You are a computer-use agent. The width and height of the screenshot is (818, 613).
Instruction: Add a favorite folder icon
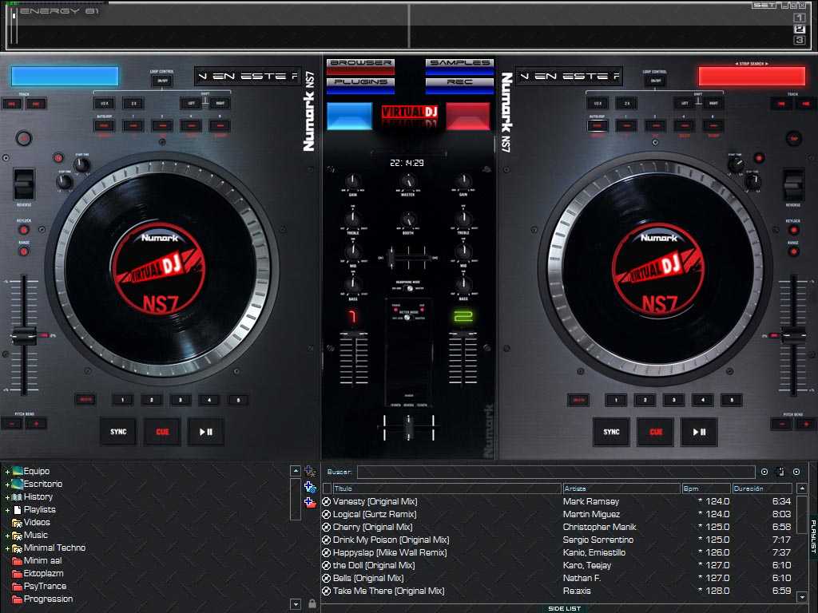(310, 471)
